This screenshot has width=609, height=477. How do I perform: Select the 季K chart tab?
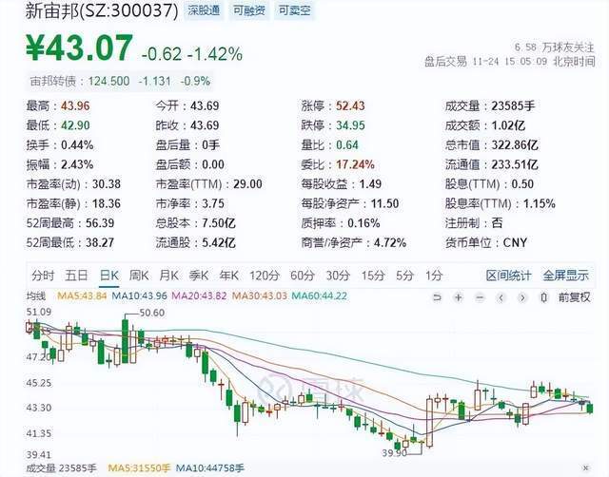[x=199, y=276]
